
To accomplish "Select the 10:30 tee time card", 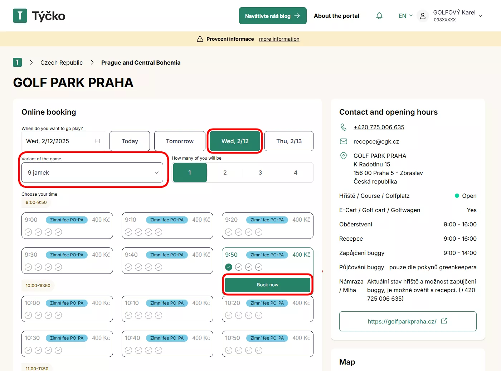I will click(67, 344).
